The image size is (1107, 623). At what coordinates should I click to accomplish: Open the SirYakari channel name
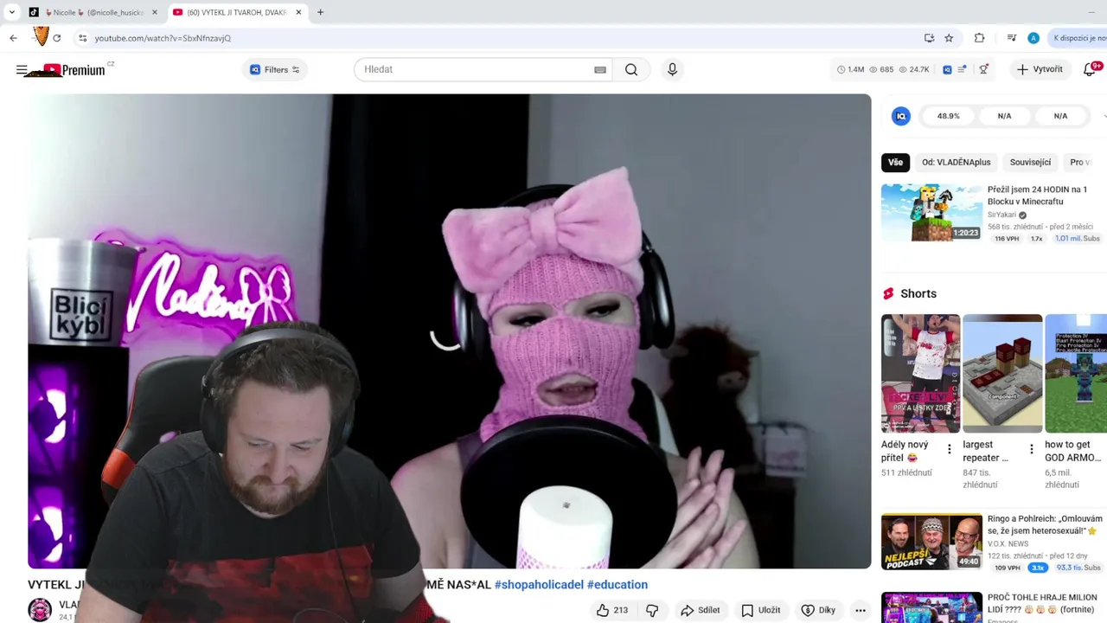pos(1001,215)
